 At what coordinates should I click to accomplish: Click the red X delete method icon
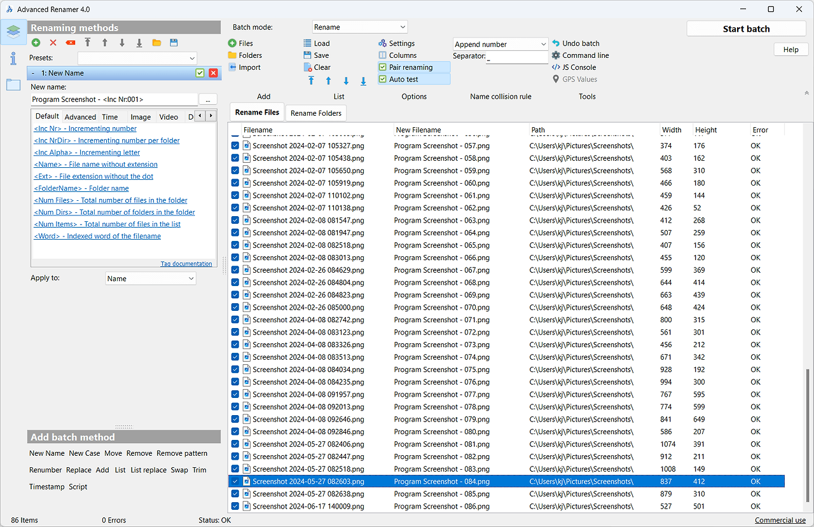tap(53, 43)
